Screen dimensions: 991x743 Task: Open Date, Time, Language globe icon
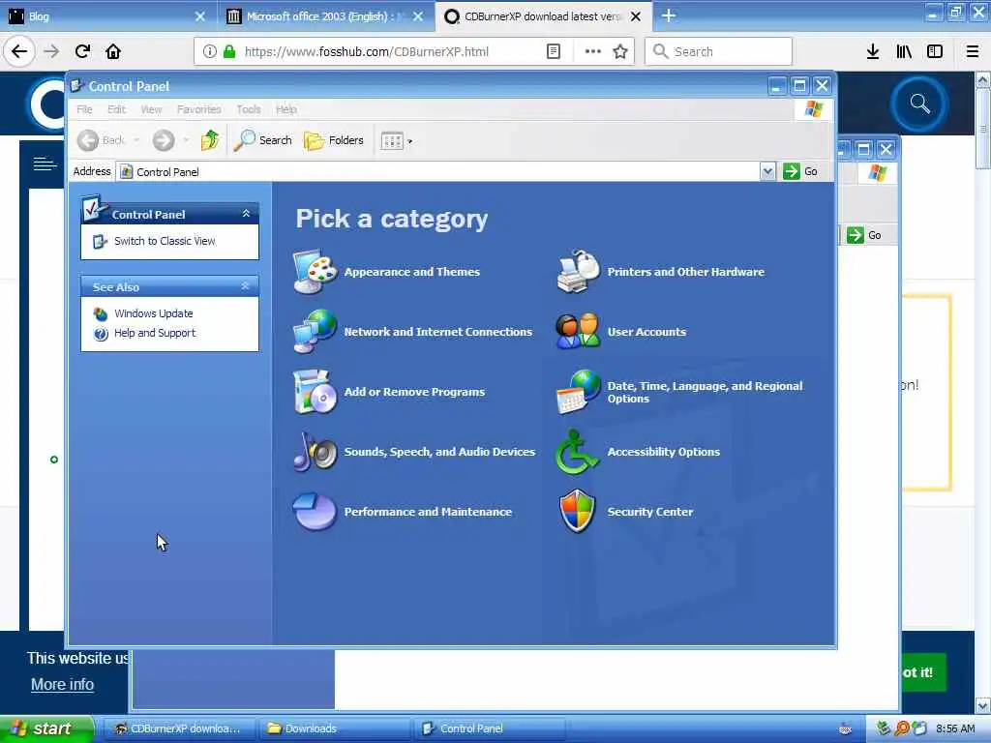coord(578,392)
